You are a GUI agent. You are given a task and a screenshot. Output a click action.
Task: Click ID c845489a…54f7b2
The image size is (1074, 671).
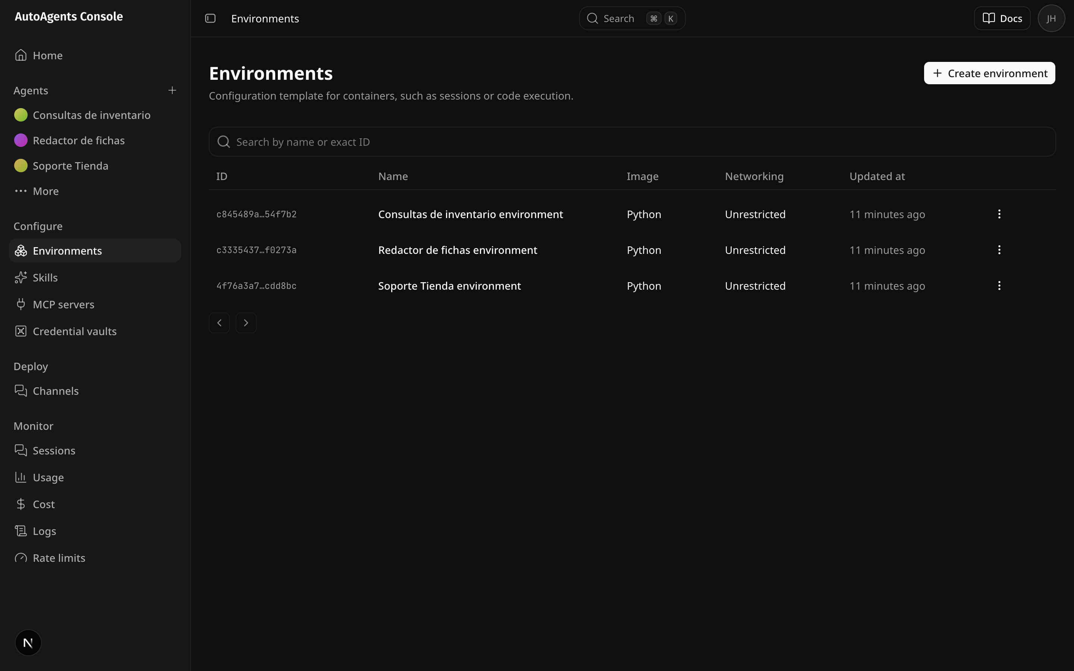pos(256,214)
